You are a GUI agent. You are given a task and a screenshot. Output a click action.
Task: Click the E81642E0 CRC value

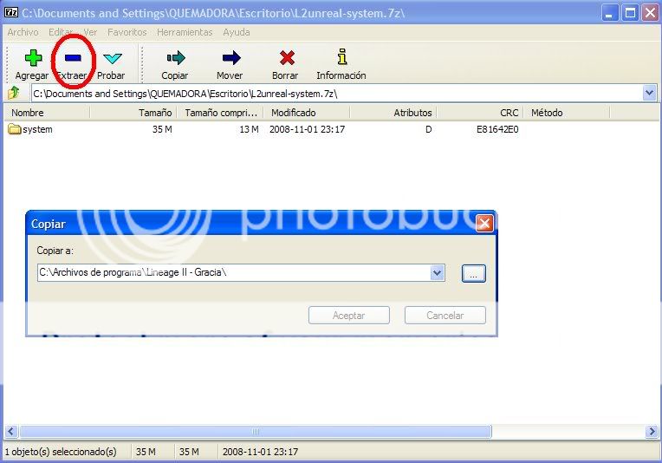point(497,129)
